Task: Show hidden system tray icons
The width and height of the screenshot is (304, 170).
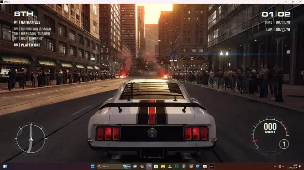Action: [x=275, y=166]
